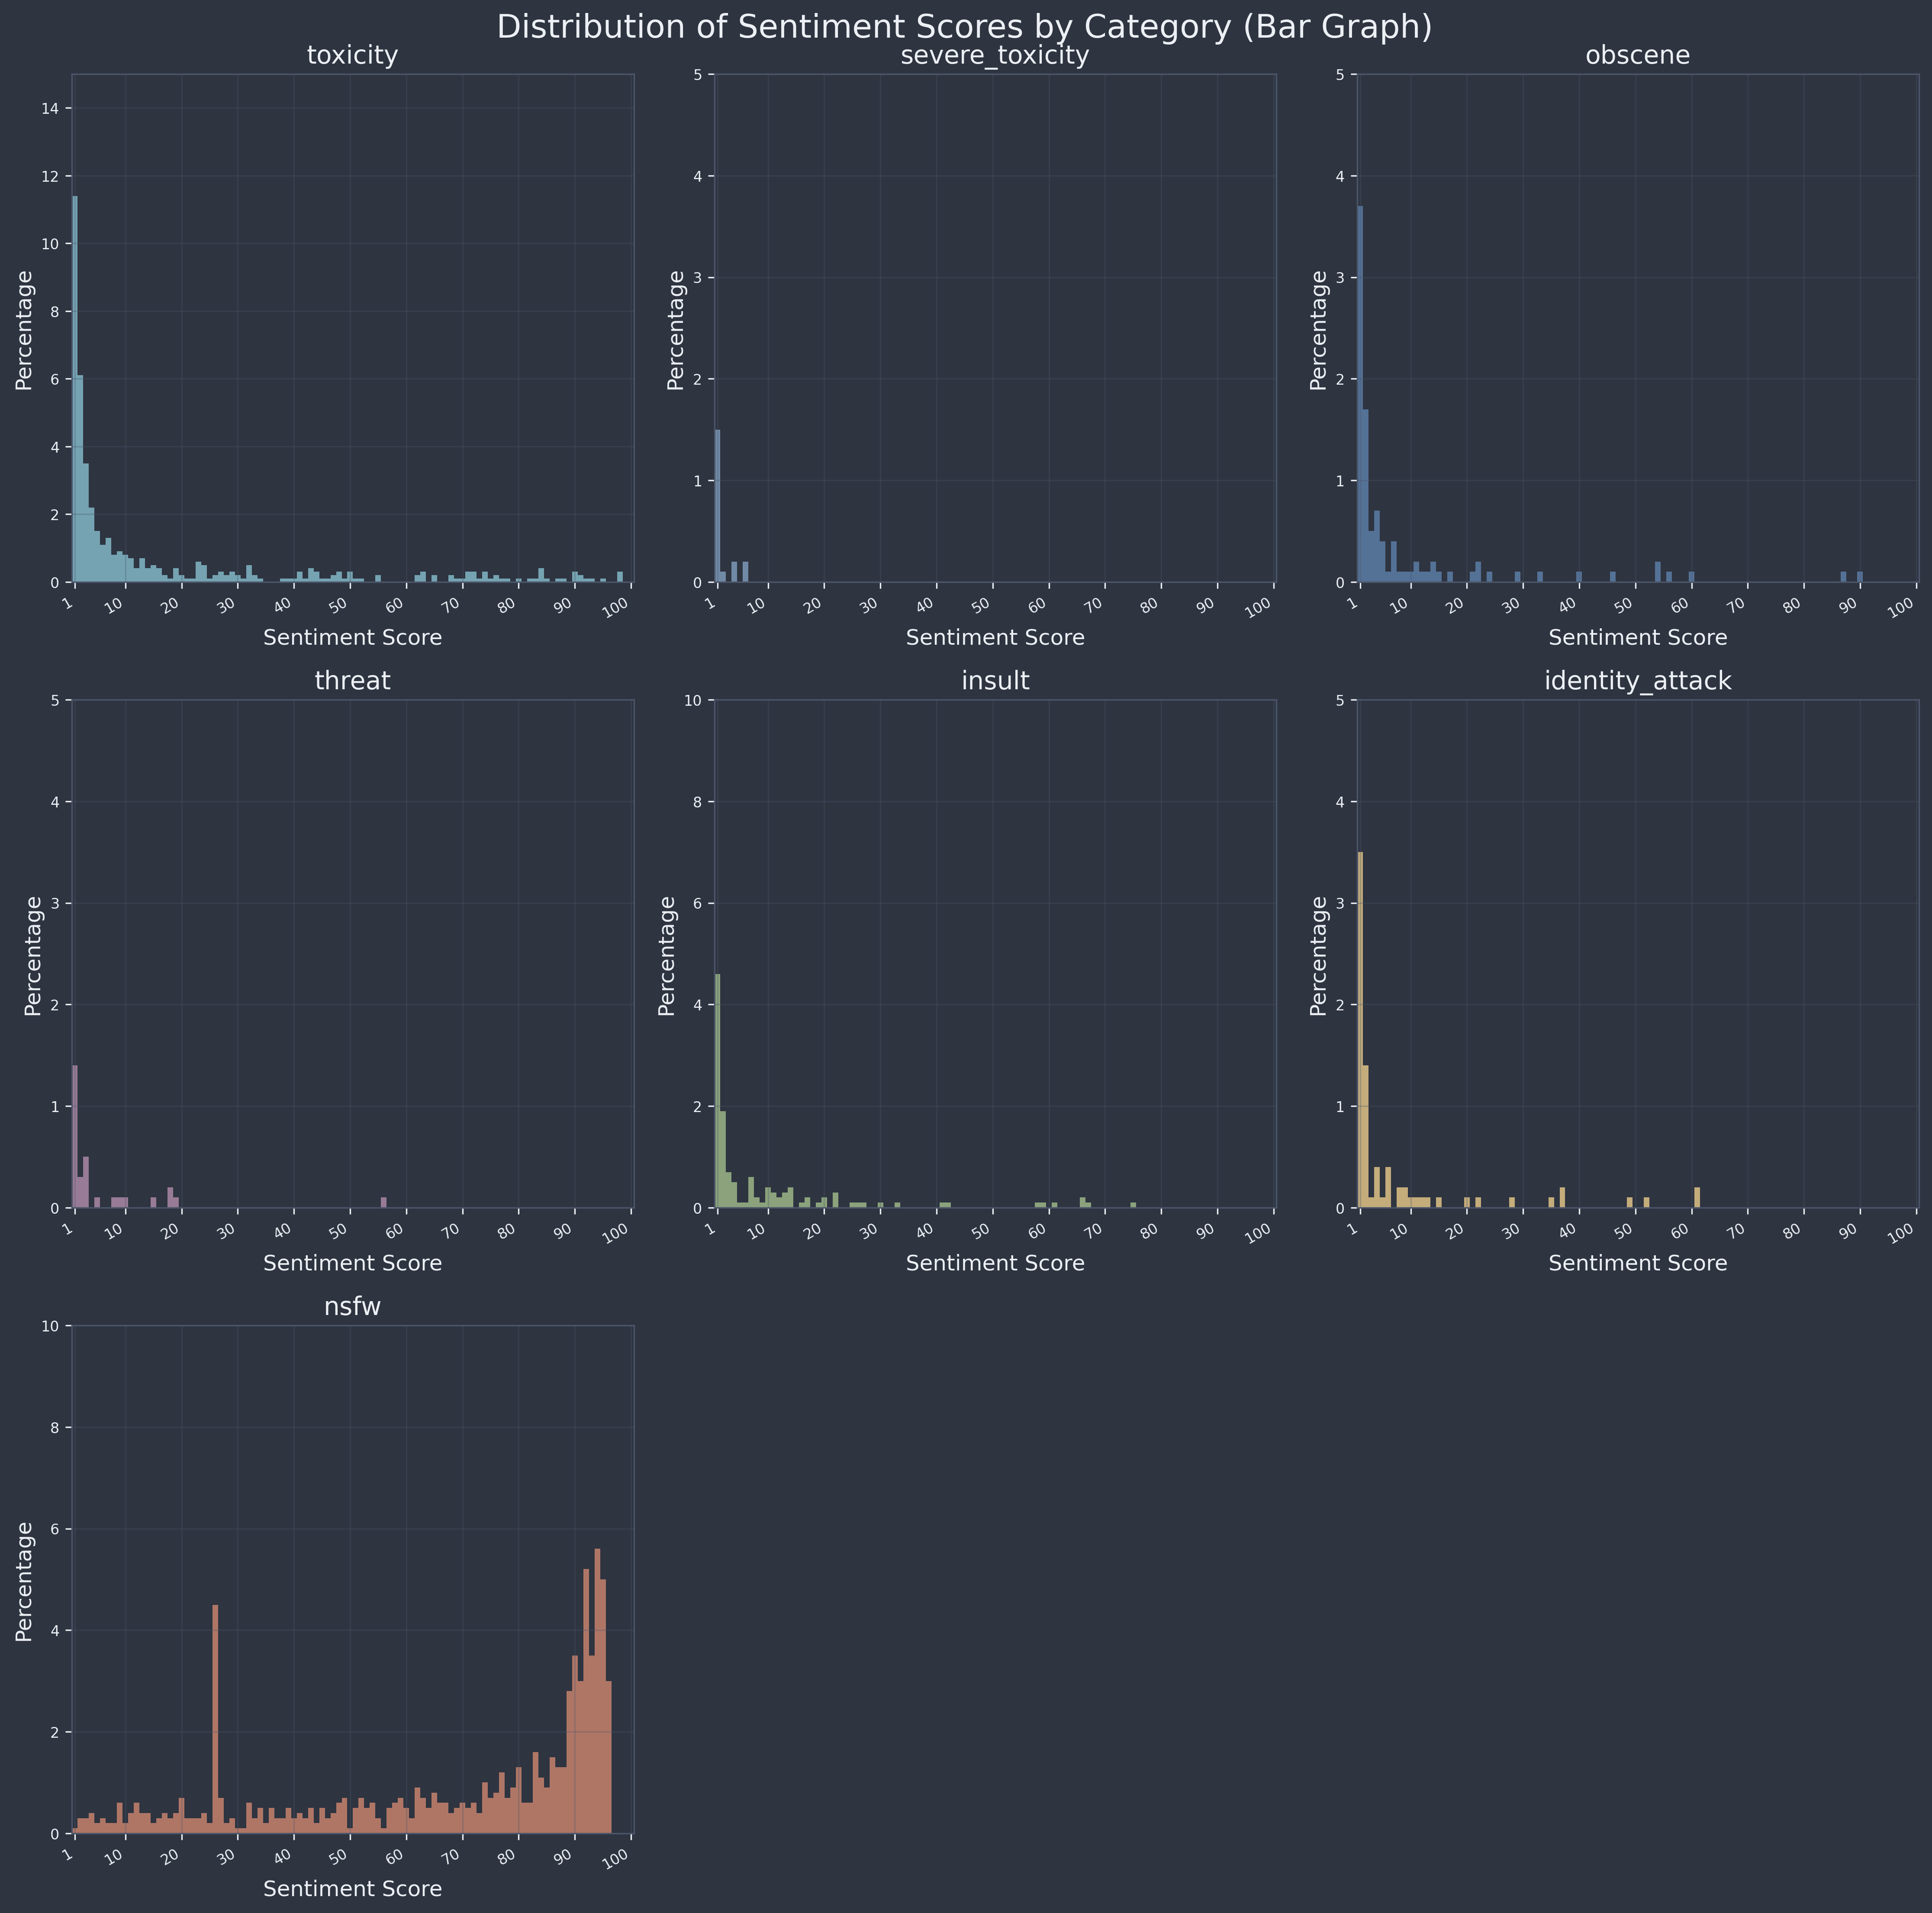Image resolution: width=1932 pixels, height=1913 pixels.
Task: Click the y-axis tick '14' in toxicity chart
Action: point(52,108)
